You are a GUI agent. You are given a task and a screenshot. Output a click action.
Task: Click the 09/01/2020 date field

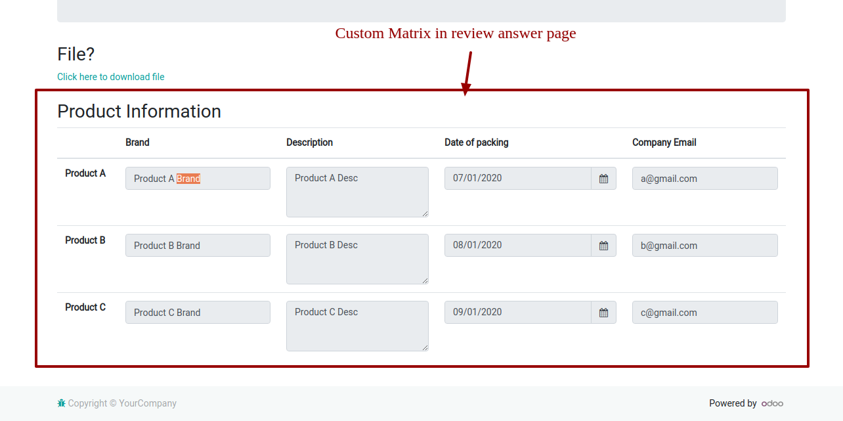tap(517, 313)
